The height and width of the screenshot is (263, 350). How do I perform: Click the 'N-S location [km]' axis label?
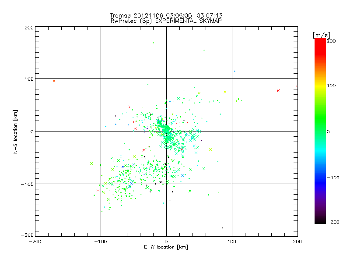coord(15,131)
